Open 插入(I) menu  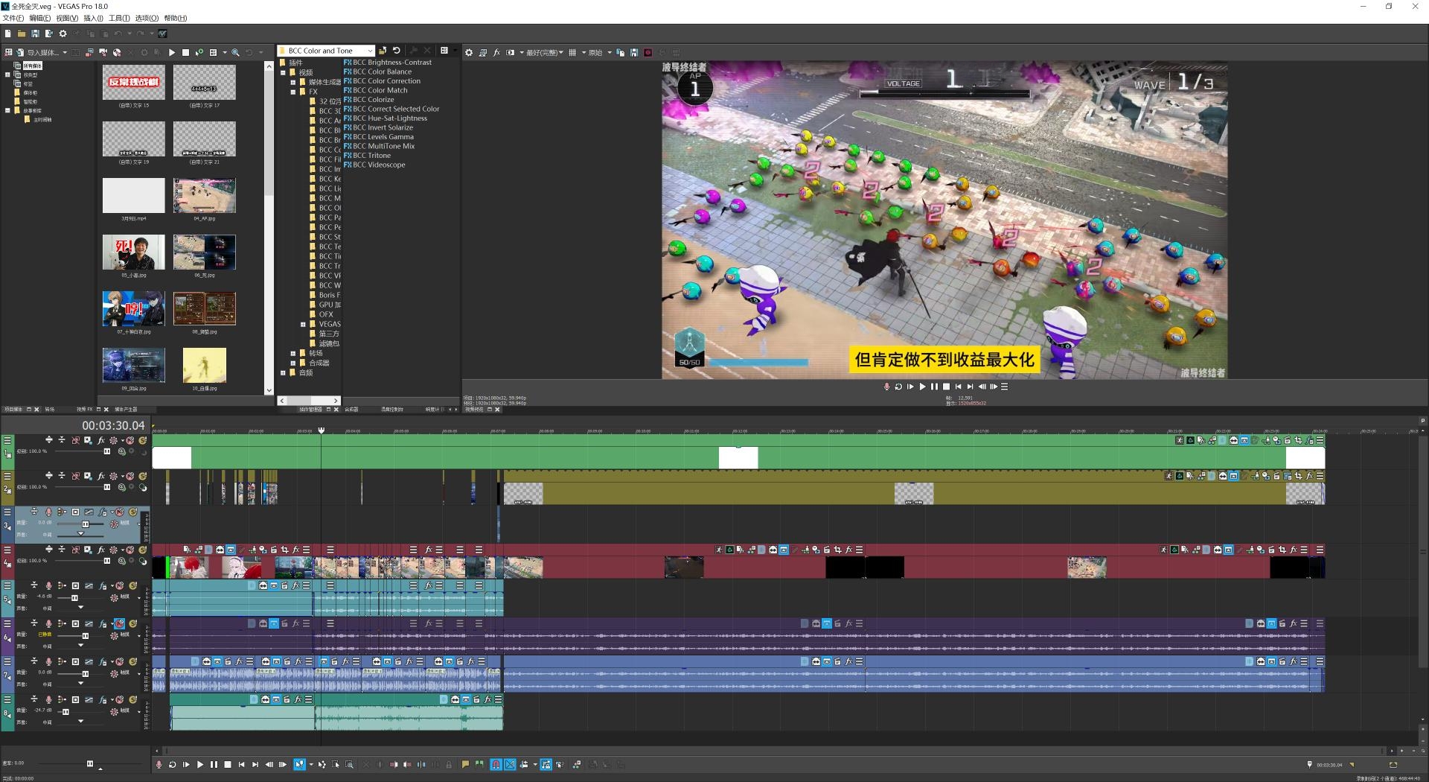click(94, 18)
